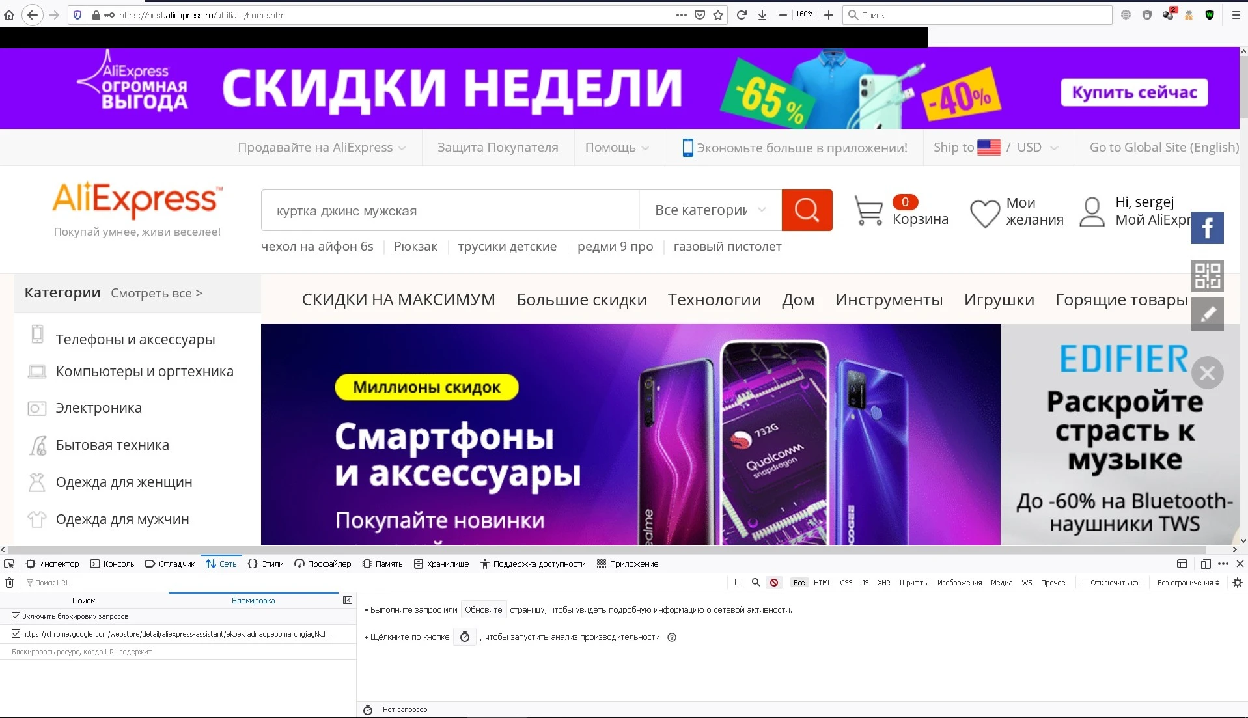
Task: Reset the 160% zoom level
Action: [805, 14]
